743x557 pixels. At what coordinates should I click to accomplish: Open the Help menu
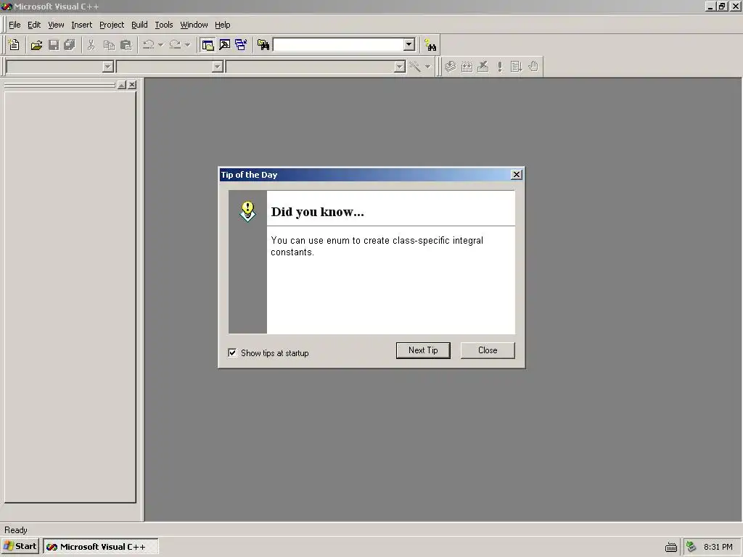tap(222, 25)
